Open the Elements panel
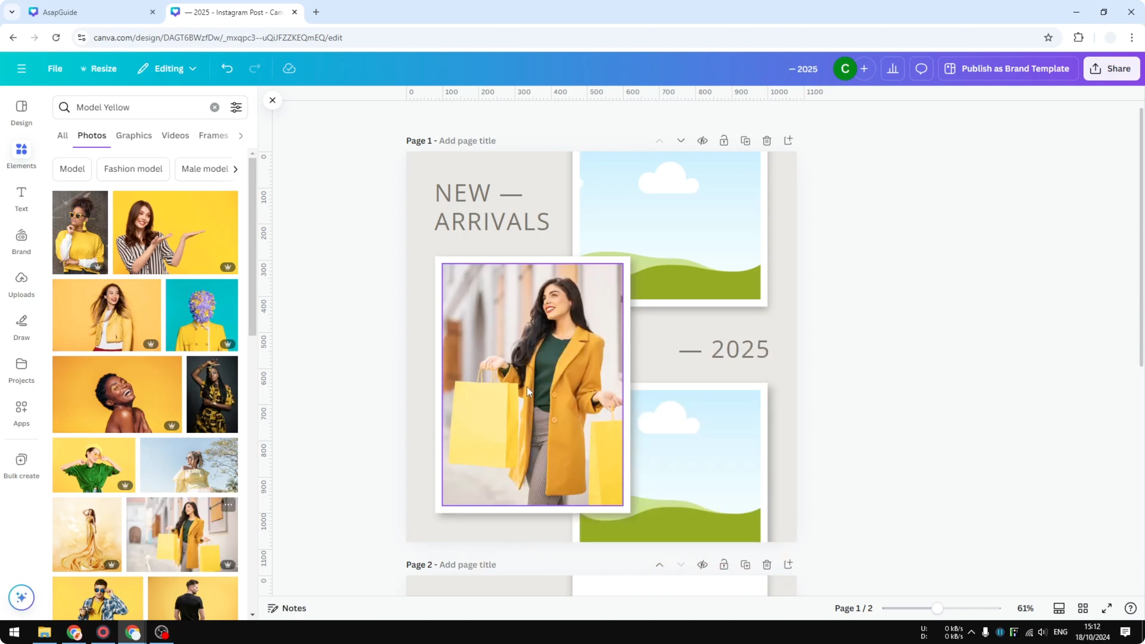The width and height of the screenshot is (1145, 644). 21,155
